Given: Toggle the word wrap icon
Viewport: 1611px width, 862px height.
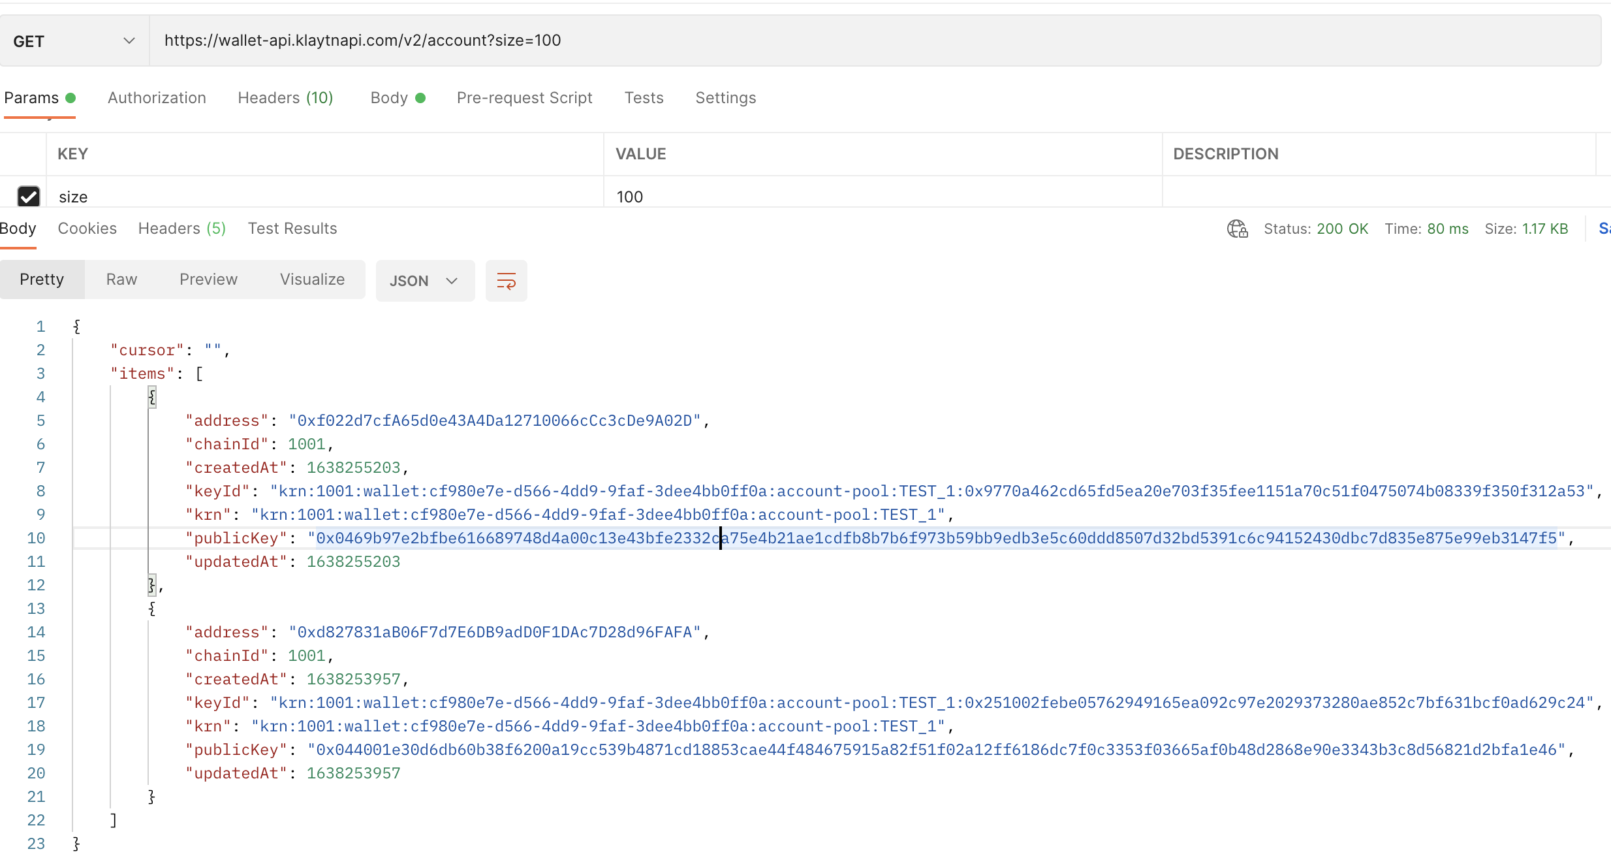Looking at the screenshot, I should click(506, 281).
